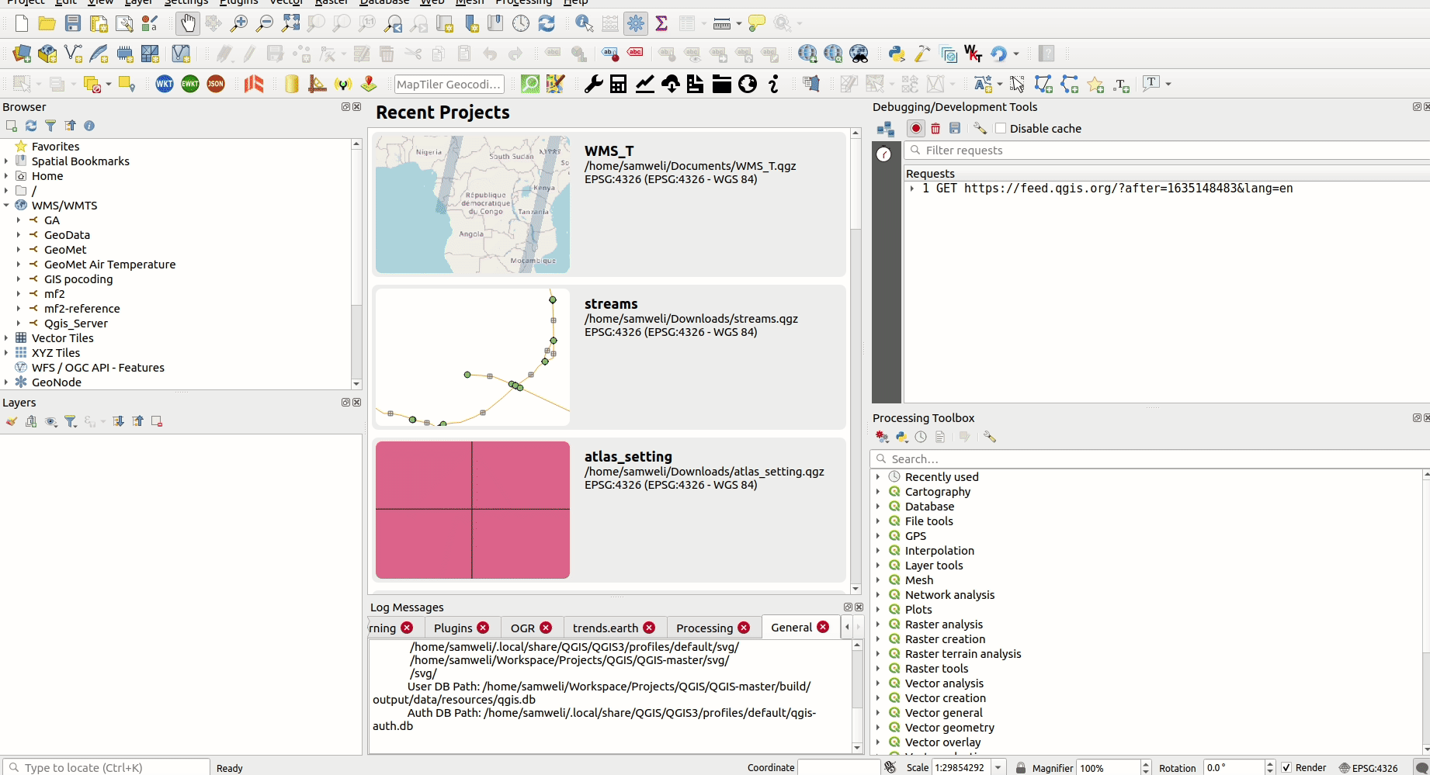The image size is (1430, 775).
Task: Click the Type to locate search bar
Action: click(106, 767)
